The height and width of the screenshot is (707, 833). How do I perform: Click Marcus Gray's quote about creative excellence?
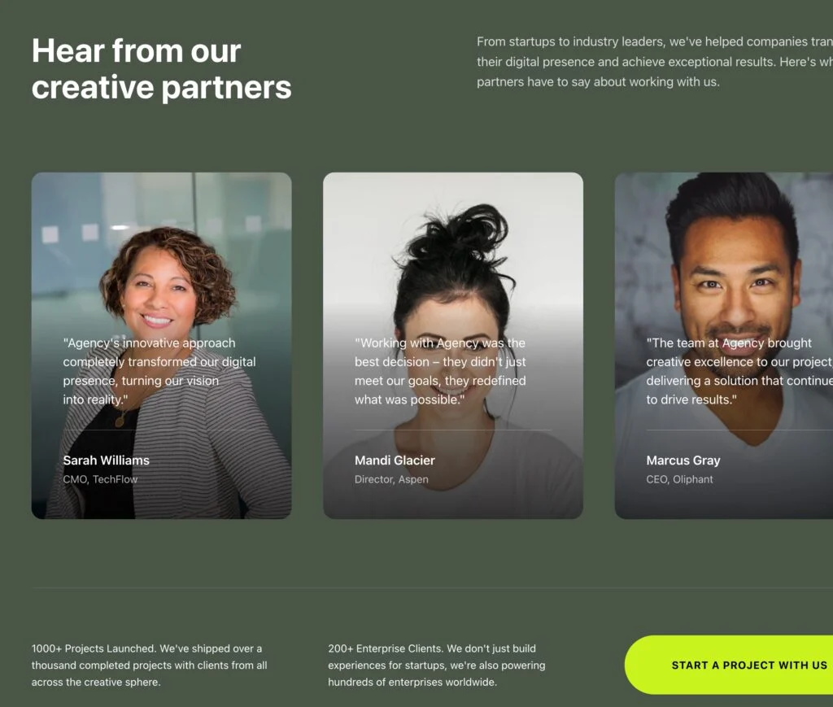[x=739, y=371]
